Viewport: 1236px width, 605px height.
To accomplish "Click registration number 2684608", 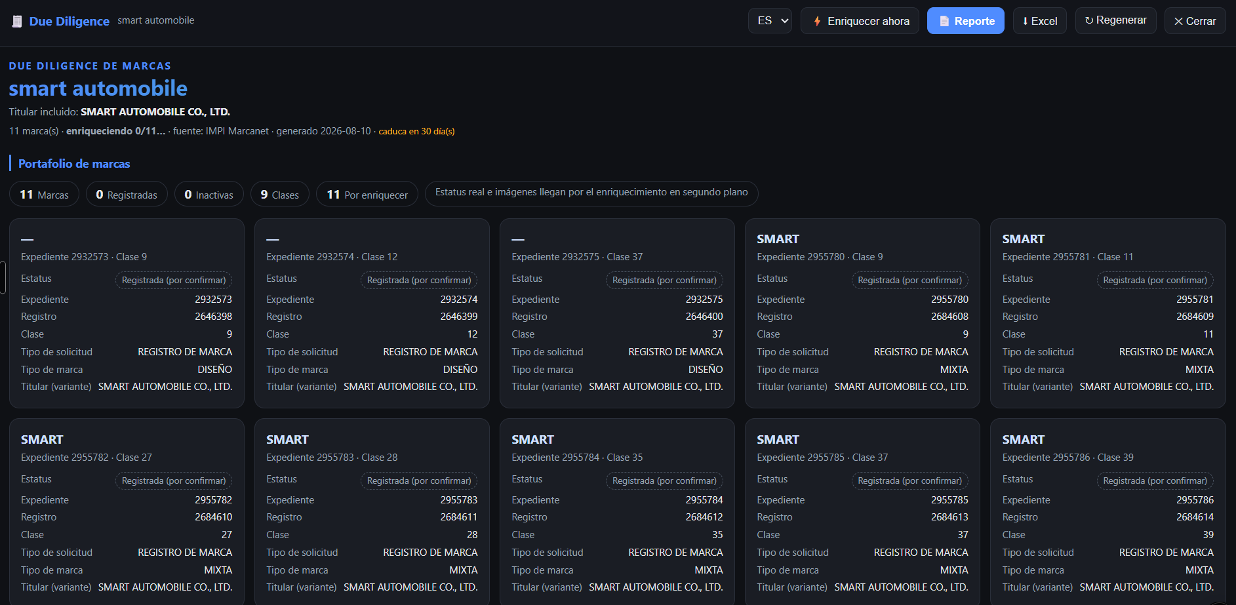I will (x=949, y=317).
